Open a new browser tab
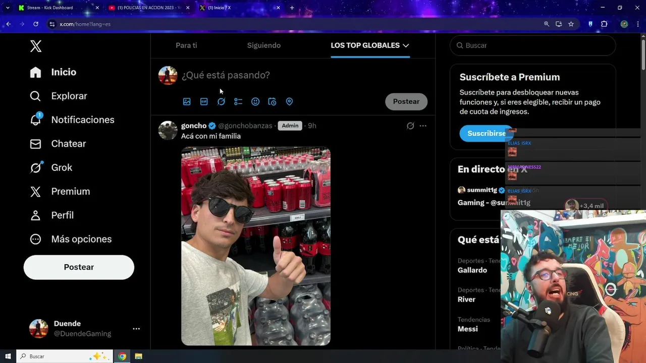The image size is (646, 363). pyautogui.click(x=292, y=8)
